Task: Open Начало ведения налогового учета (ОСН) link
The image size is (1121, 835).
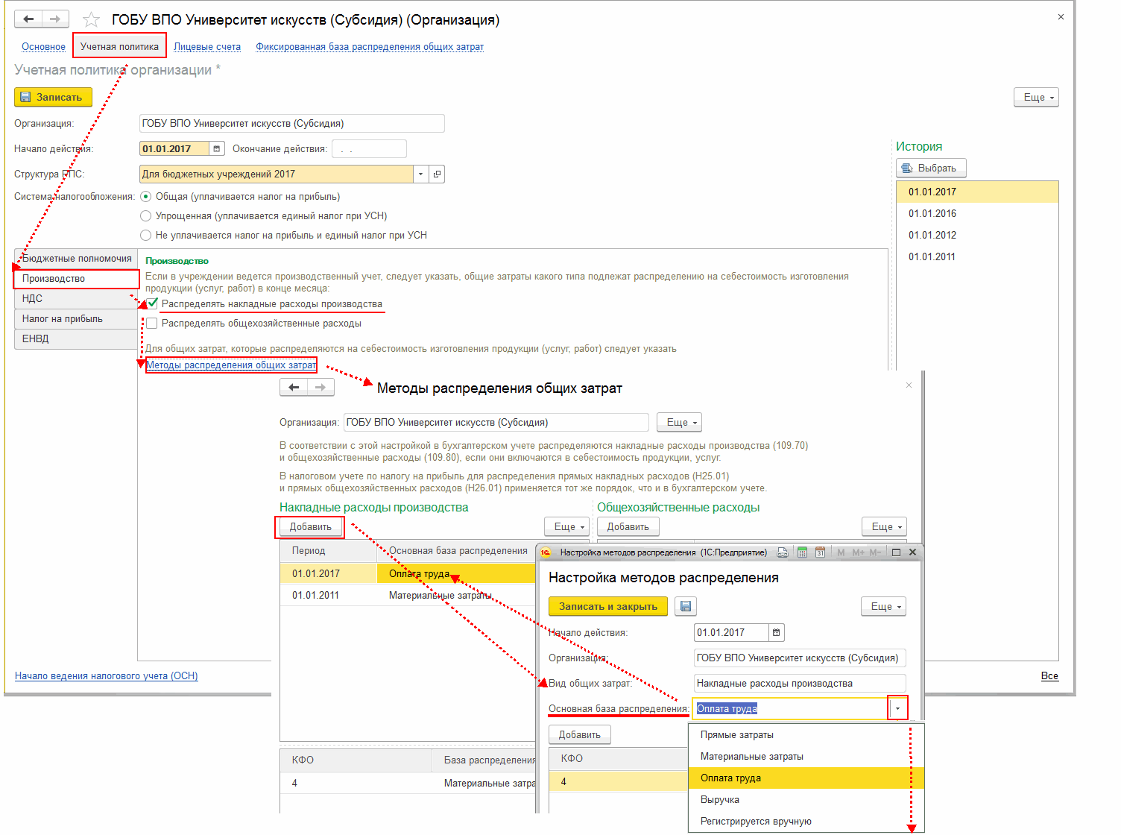Action: [107, 676]
